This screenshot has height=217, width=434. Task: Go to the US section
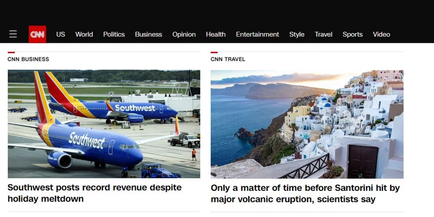pos(61,34)
